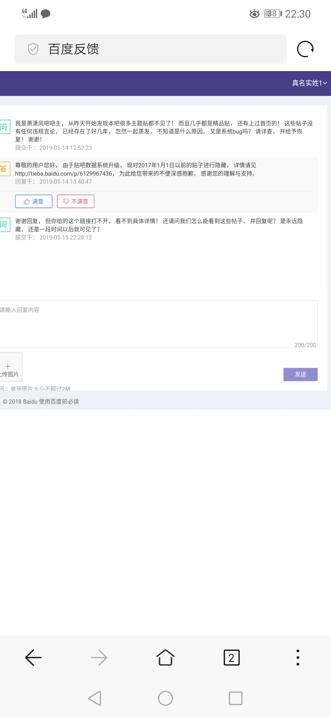Tap the battery indicator showing 38

pyautogui.click(x=273, y=14)
